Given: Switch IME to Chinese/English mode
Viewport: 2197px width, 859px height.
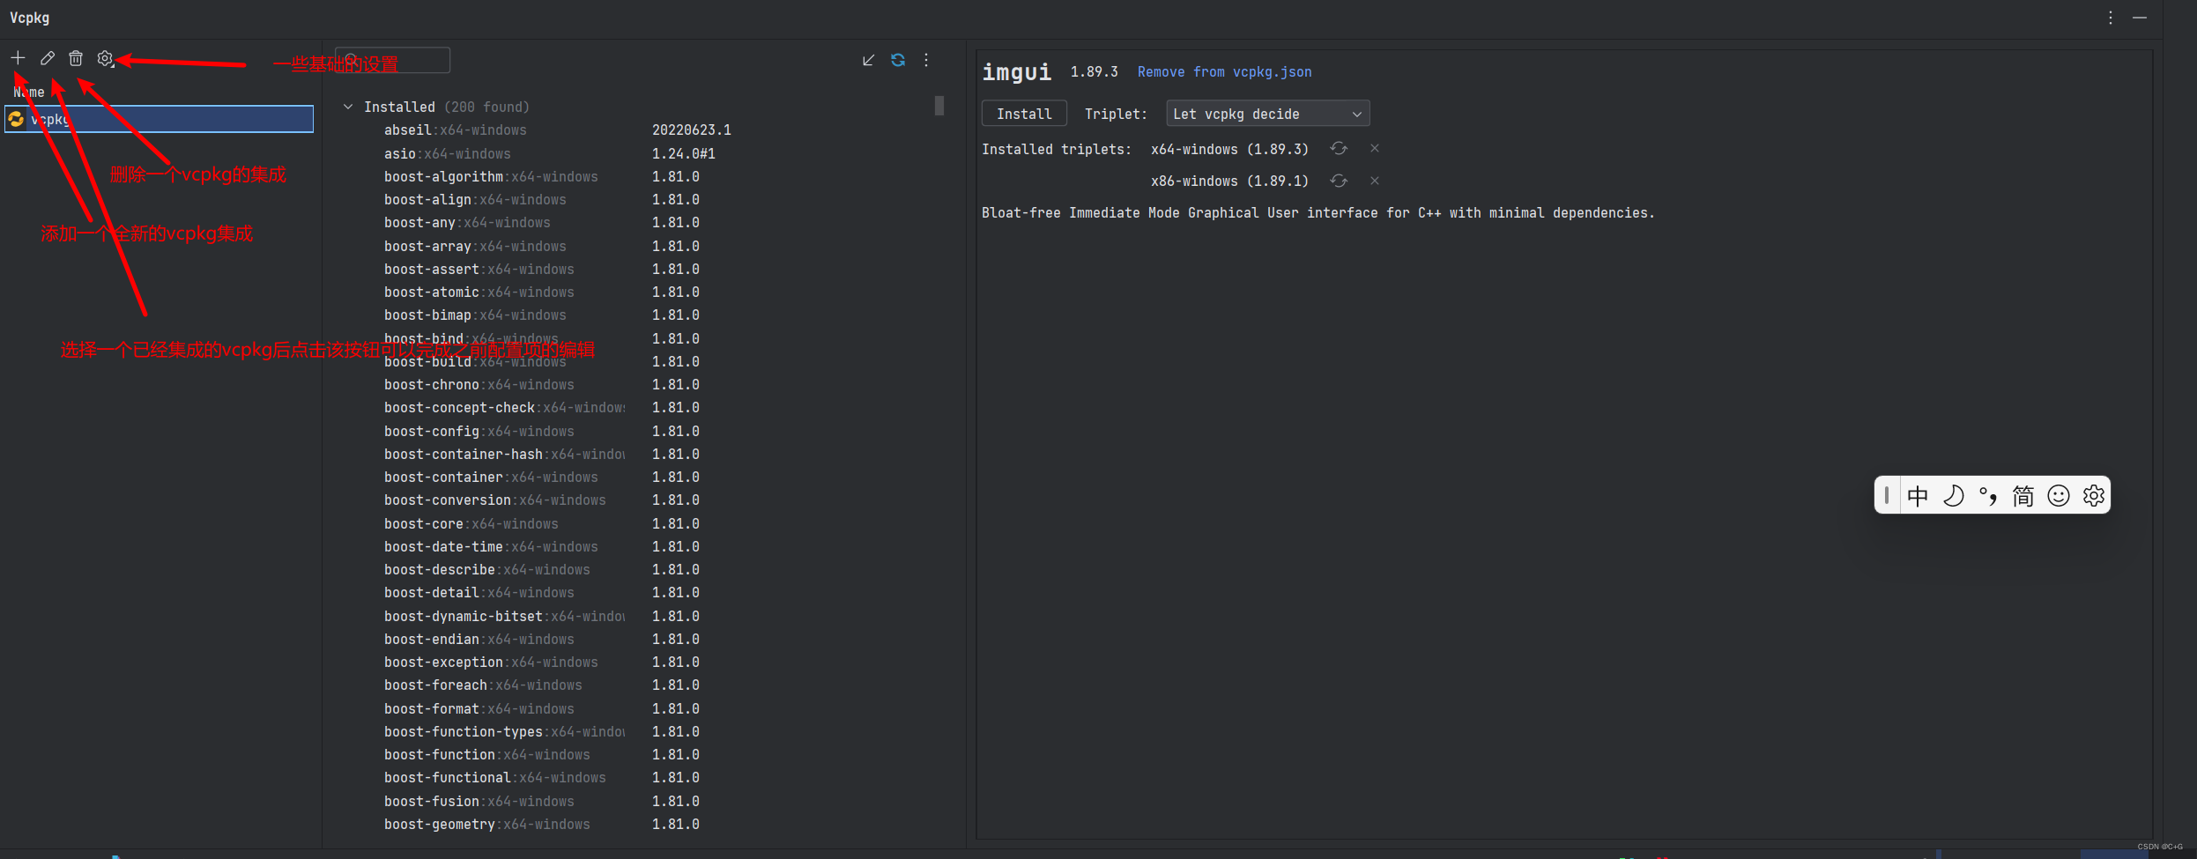Looking at the screenshot, I should tap(1918, 496).
